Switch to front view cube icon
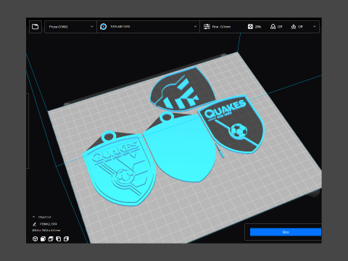348x261 pixels. (43, 239)
